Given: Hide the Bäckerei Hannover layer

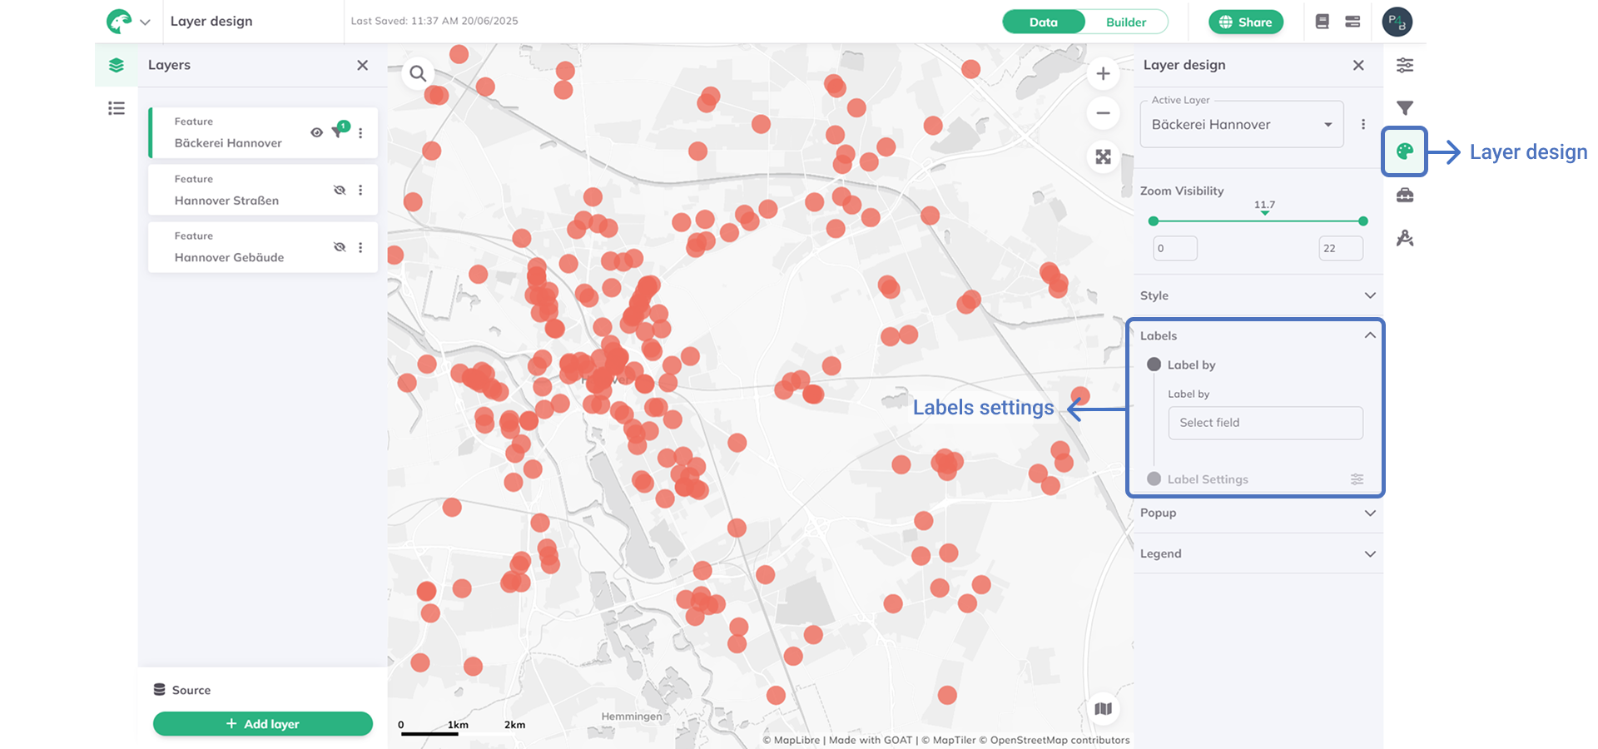Looking at the screenshot, I should point(317,132).
